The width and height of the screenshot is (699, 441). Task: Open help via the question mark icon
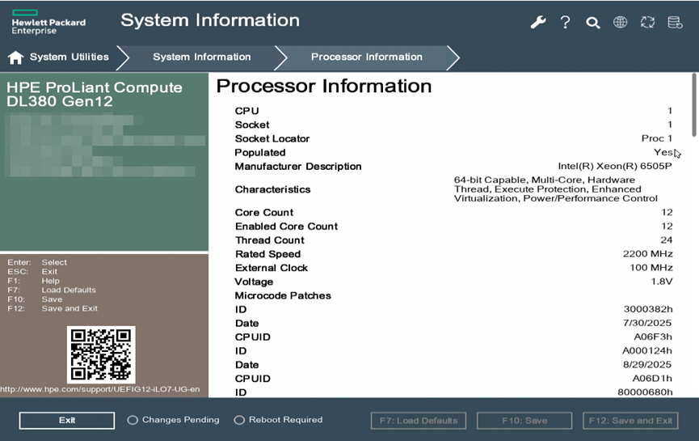(x=566, y=23)
